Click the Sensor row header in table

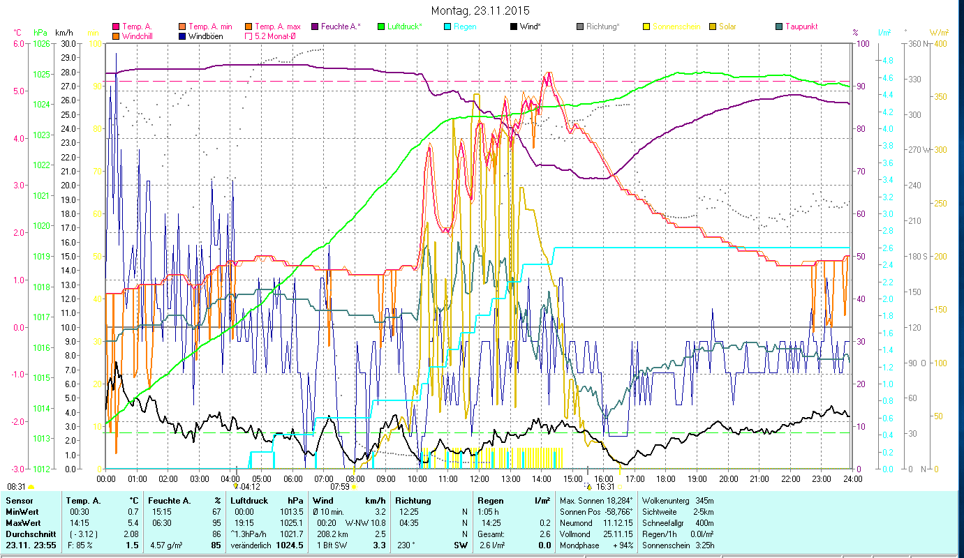[19, 501]
